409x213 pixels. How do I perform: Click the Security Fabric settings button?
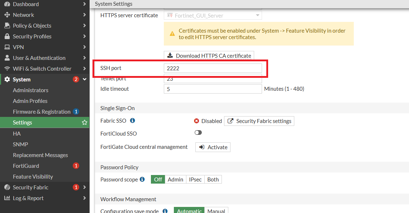[259, 121]
